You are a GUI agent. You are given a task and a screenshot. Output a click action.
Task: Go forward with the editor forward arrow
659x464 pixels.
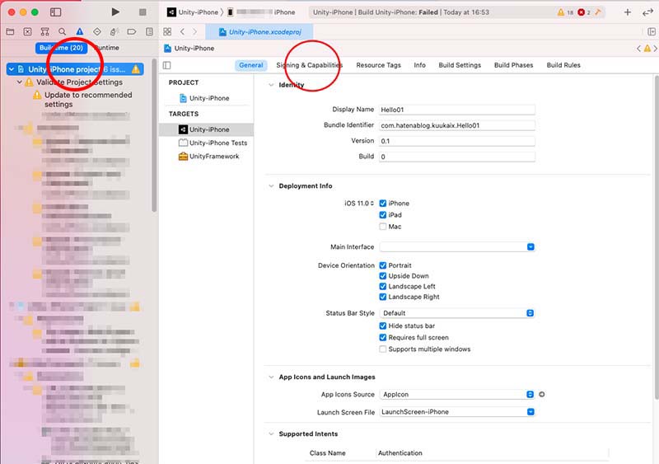(194, 31)
